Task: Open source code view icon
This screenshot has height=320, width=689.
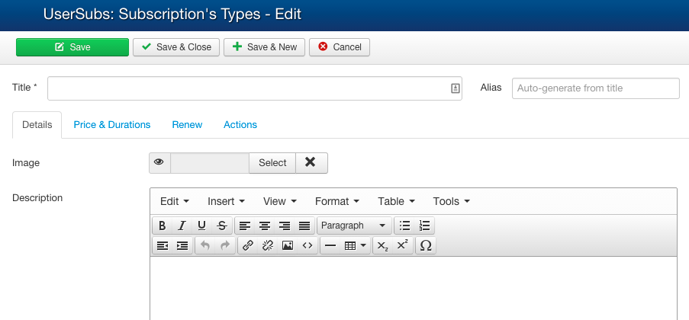Action: [307, 246]
